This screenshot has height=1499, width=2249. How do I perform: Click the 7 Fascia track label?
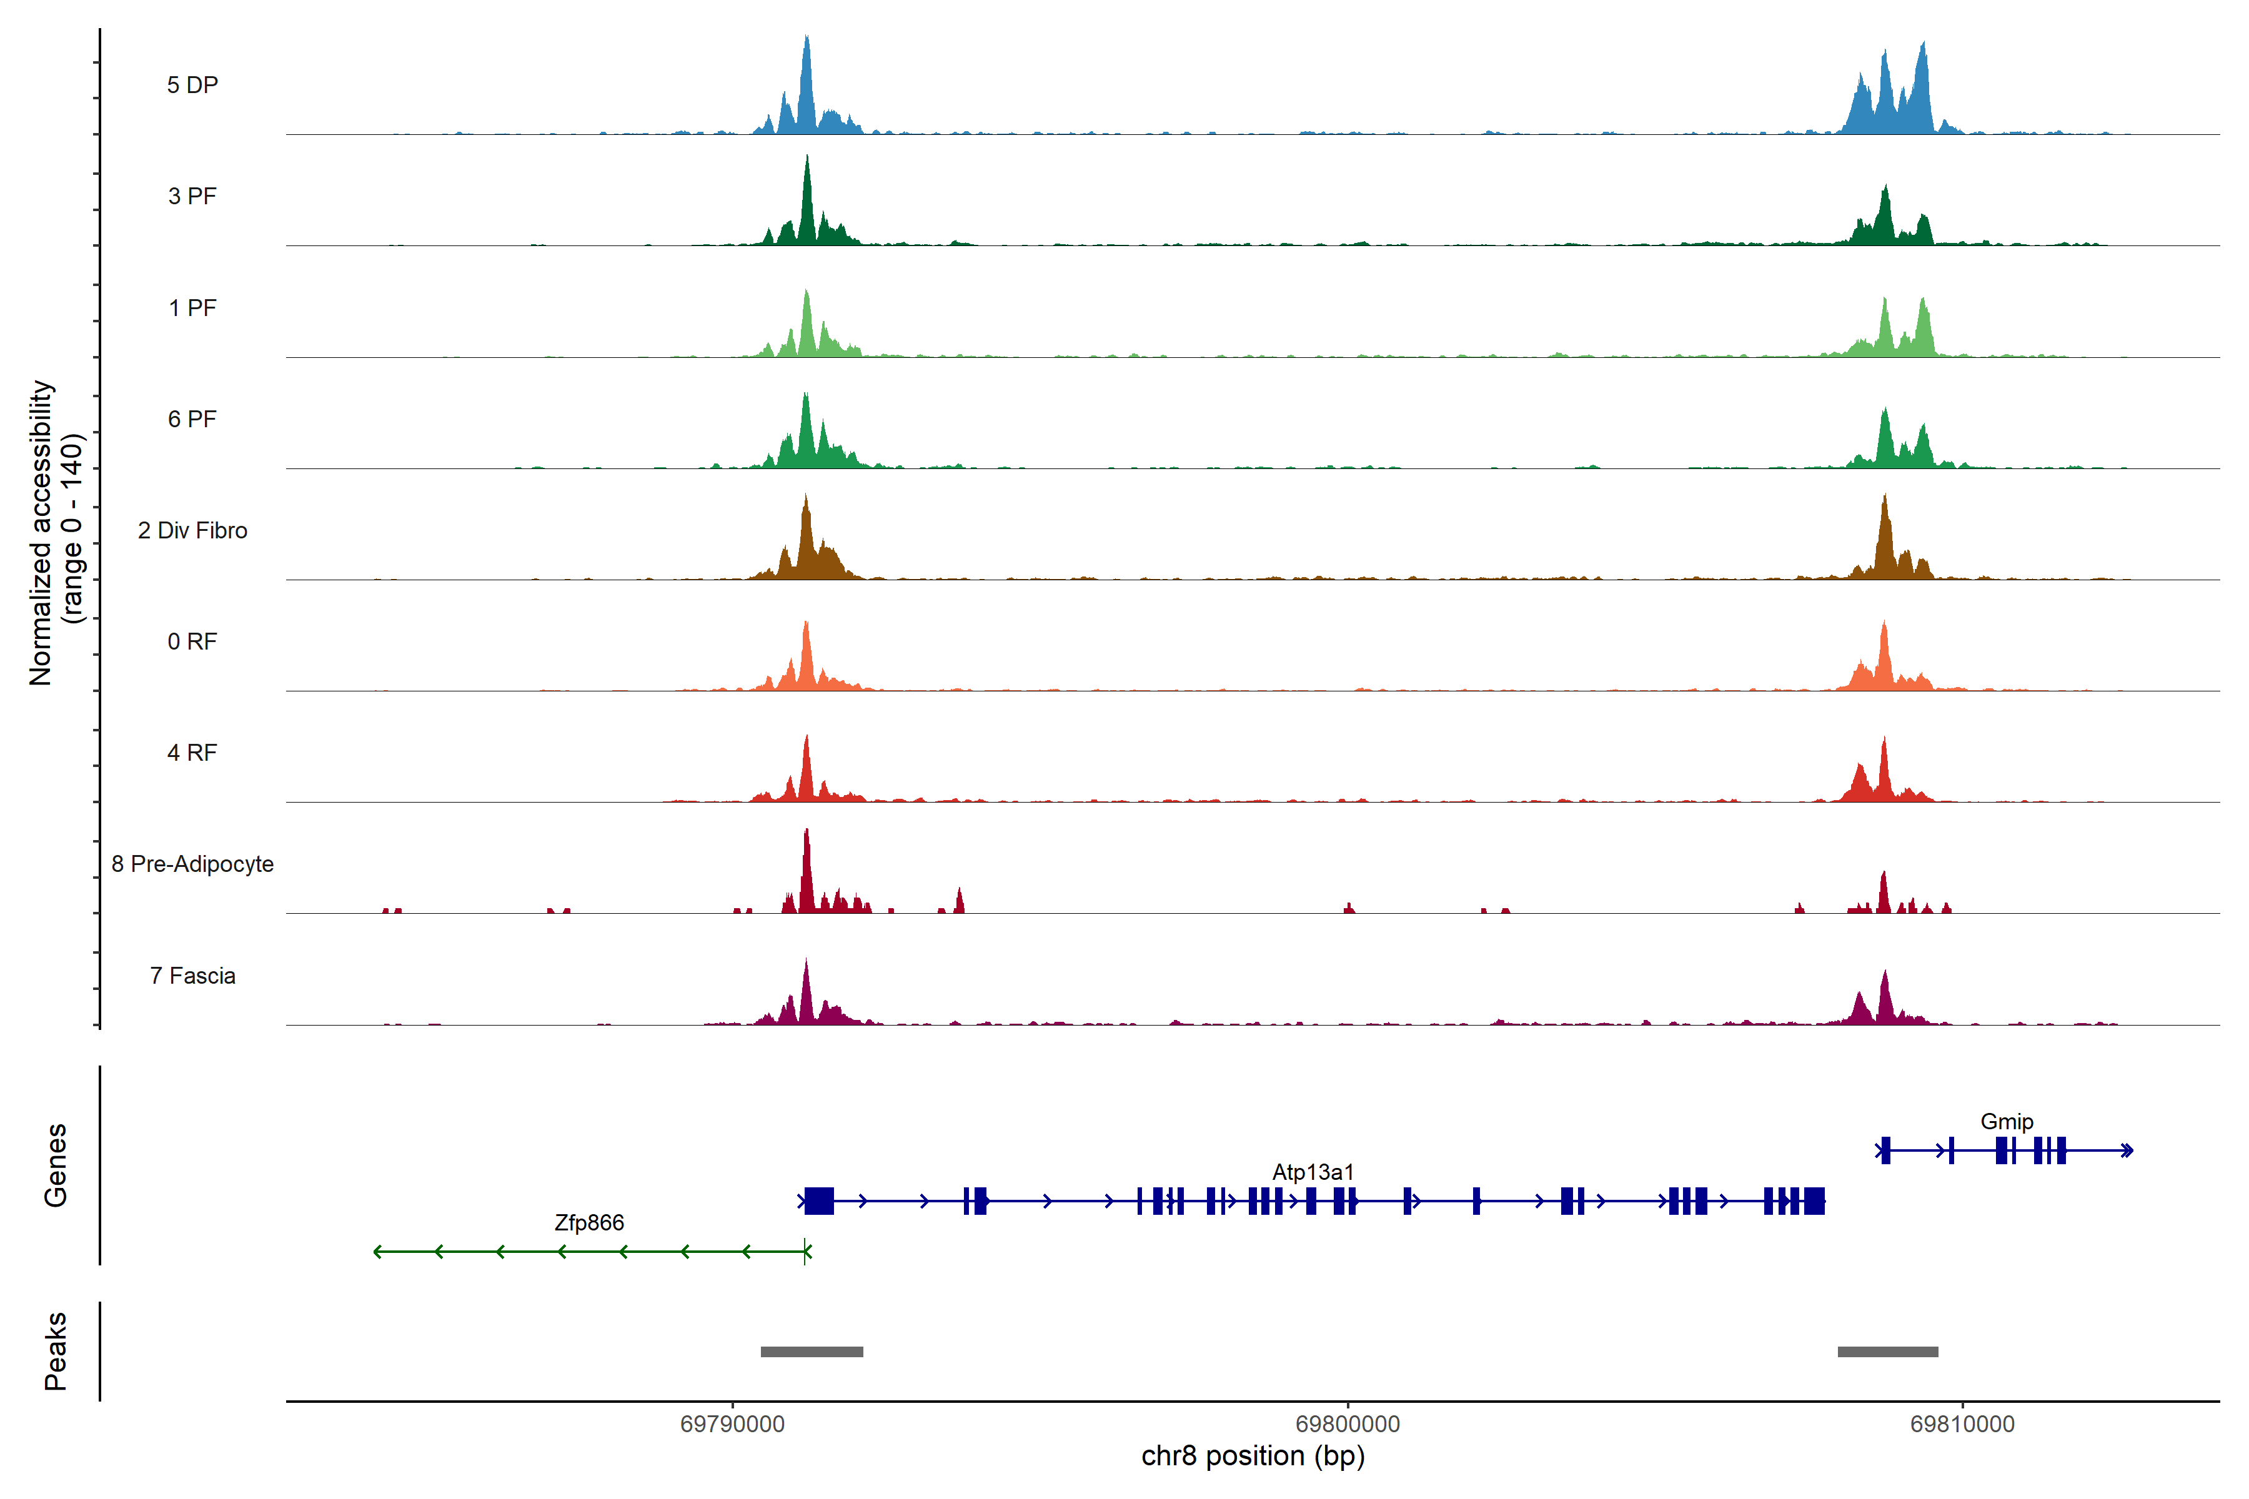click(x=192, y=976)
